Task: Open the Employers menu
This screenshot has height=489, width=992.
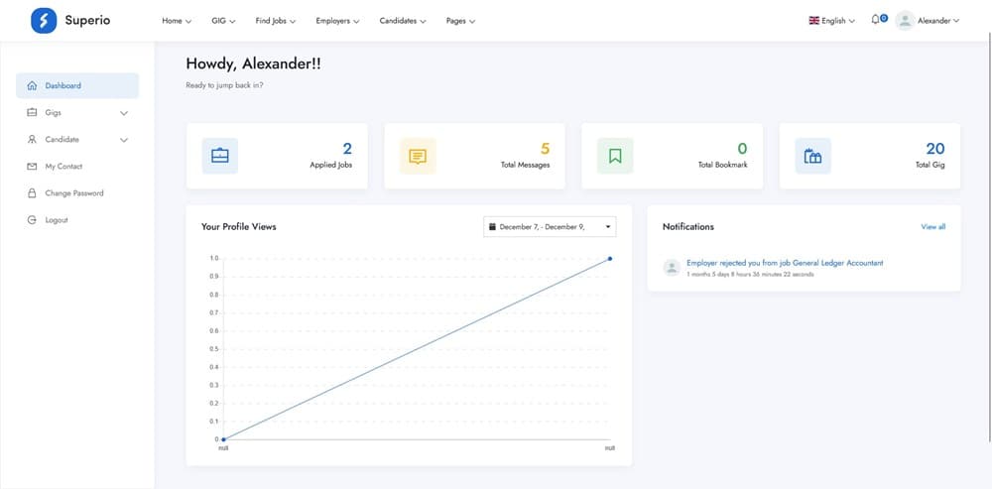Action: pyautogui.click(x=337, y=21)
